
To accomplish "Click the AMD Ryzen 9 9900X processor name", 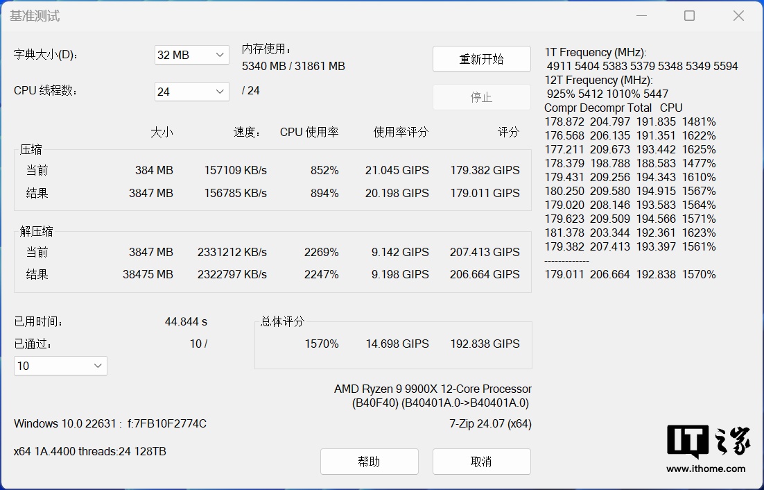I will coord(433,389).
